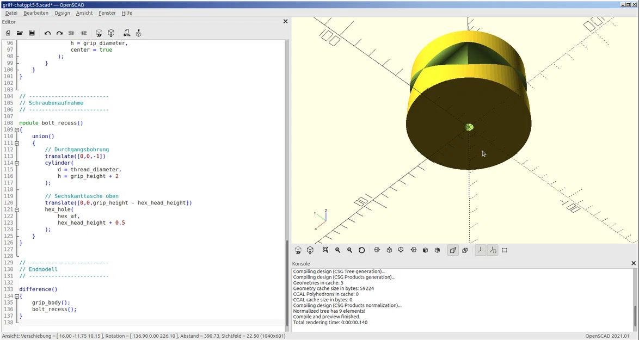Open the Fenster menu
This screenshot has width=639, height=340.
click(107, 13)
